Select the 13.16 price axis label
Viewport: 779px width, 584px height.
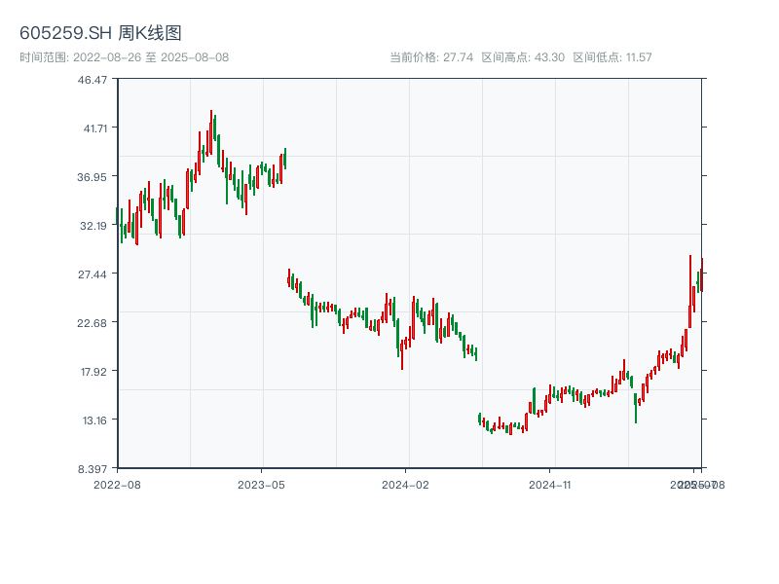pos(93,420)
